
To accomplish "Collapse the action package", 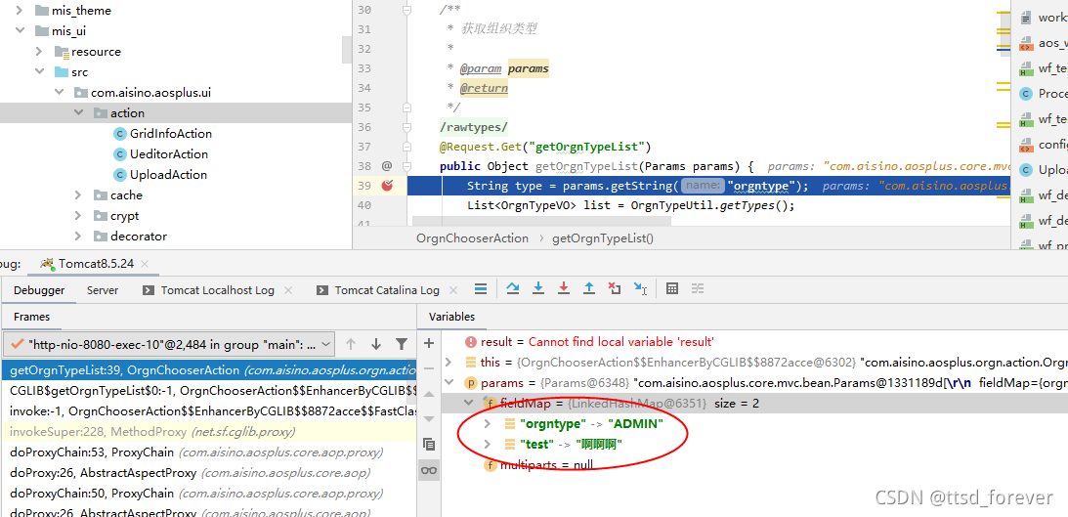I will point(79,113).
